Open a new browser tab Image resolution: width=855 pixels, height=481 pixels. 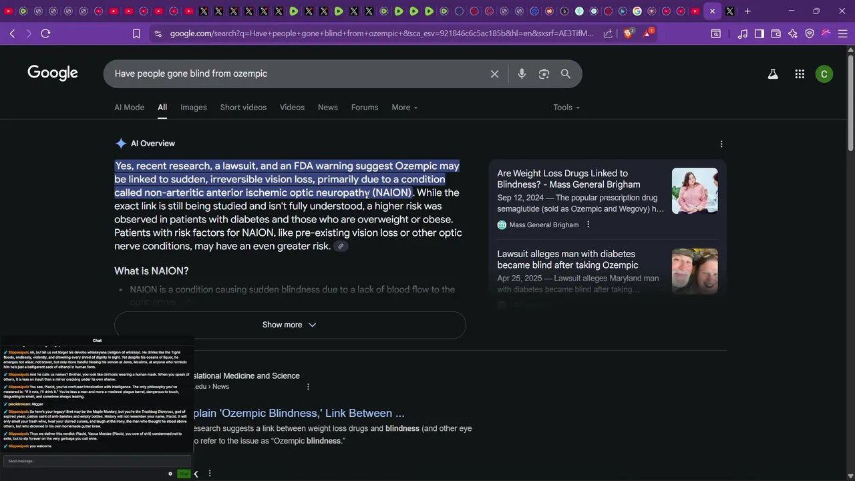pyautogui.click(x=747, y=11)
